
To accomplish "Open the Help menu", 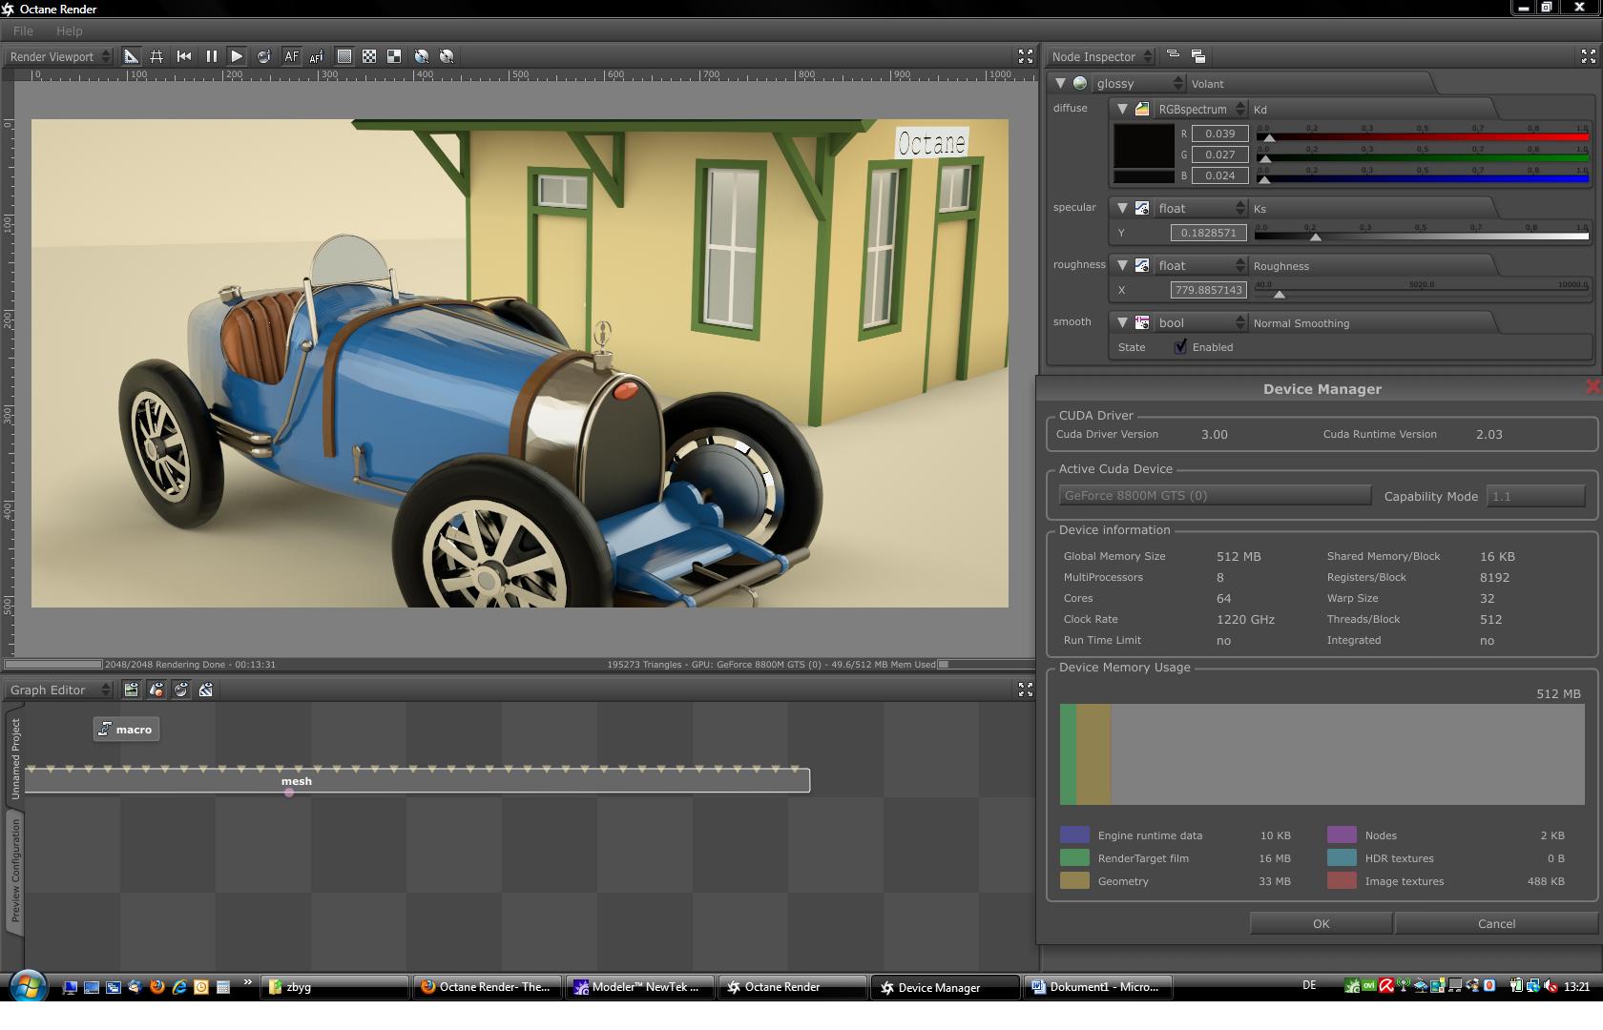I will 69,31.
